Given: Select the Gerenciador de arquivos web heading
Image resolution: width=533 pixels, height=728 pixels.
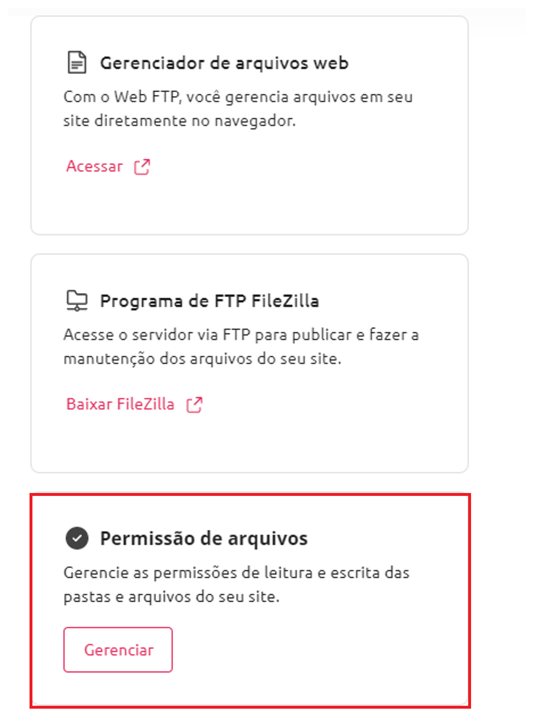Looking at the screenshot, I should coord(224,63).
